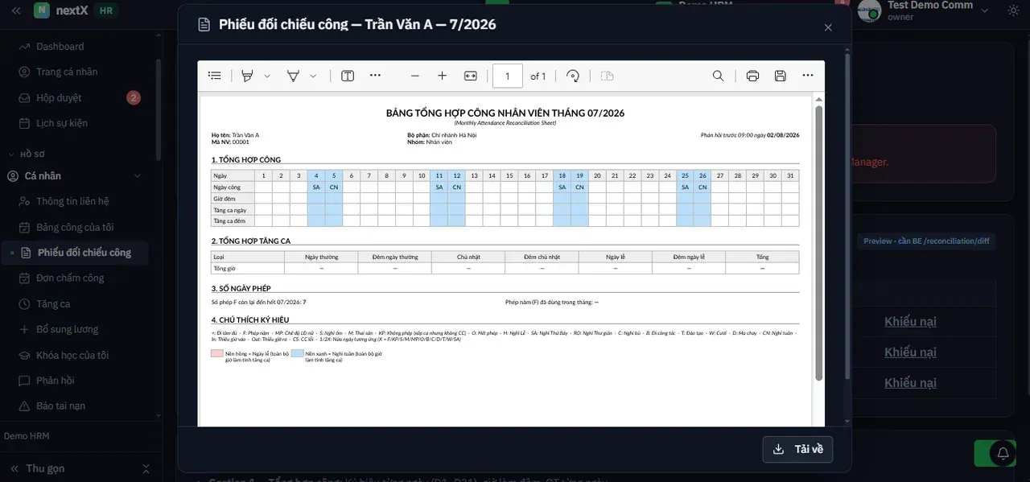Click the PDF heading BẢNG TỔNG HỢP CÔNG NHÂN VIÊN
1030x482 pixels.
click(x=505, y=113)
